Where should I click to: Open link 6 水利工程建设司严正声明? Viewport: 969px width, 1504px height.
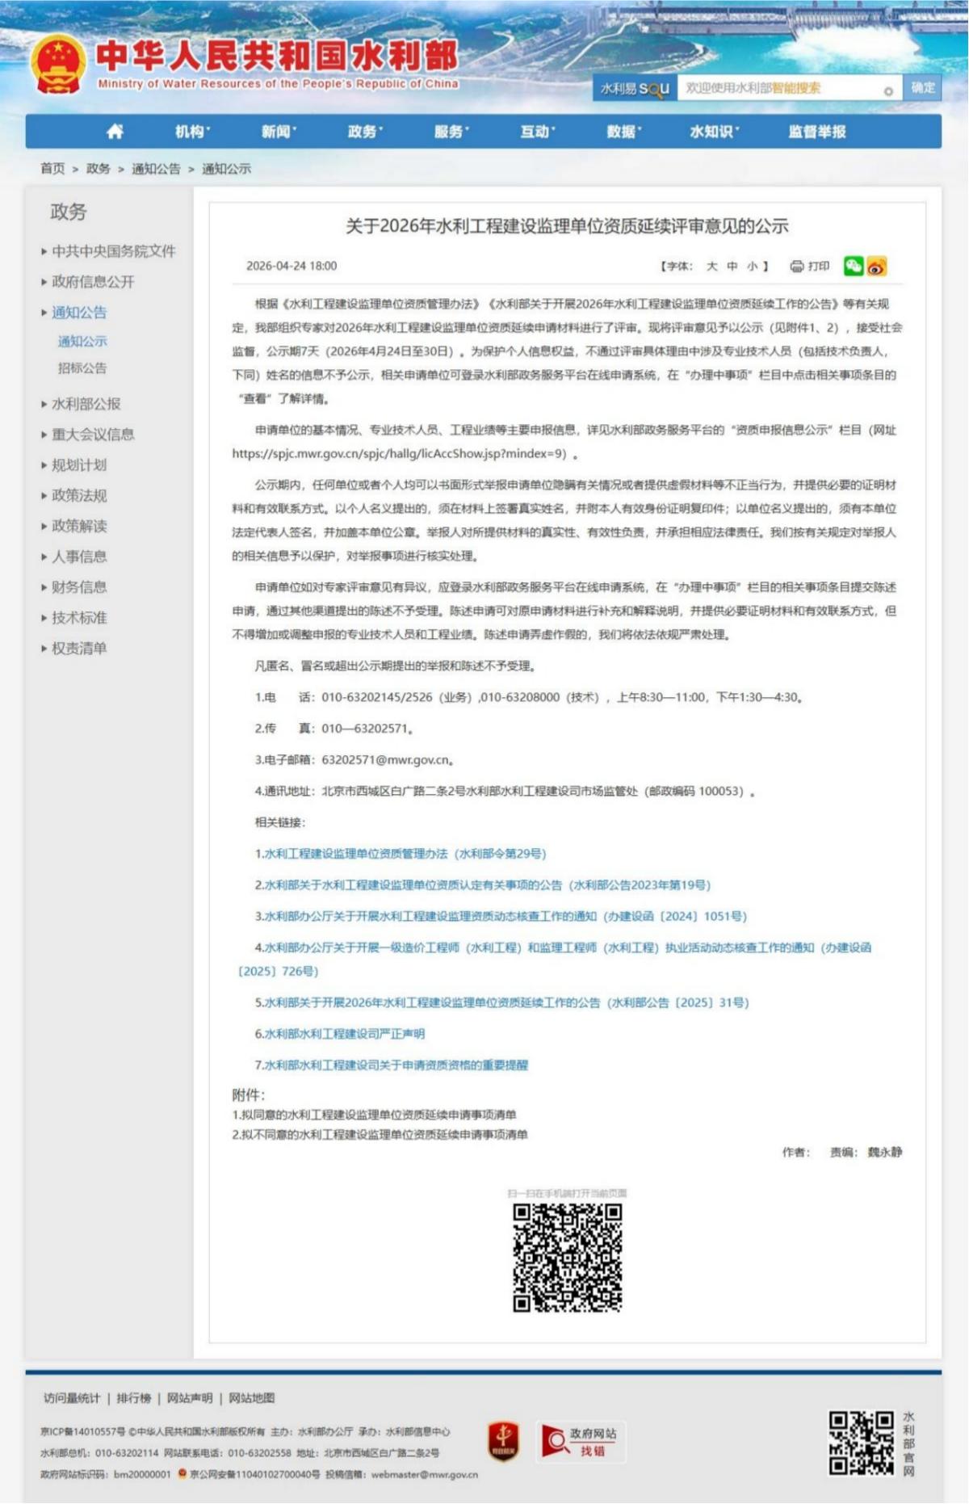(340, 1034)
